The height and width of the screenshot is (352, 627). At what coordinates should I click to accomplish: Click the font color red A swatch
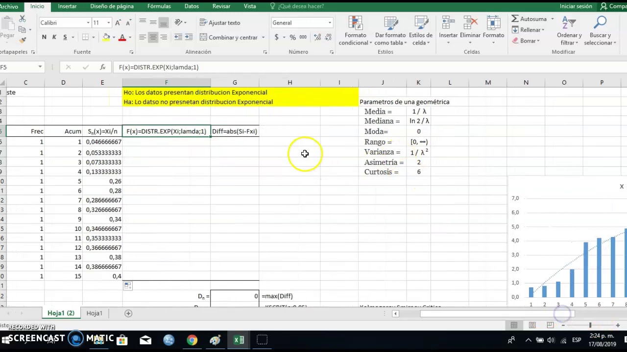pos(122,38)
